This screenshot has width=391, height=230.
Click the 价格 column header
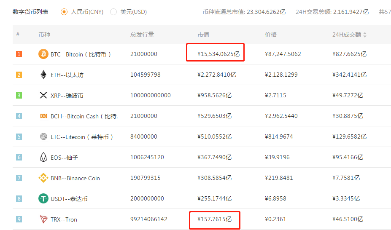click(271, 35)
